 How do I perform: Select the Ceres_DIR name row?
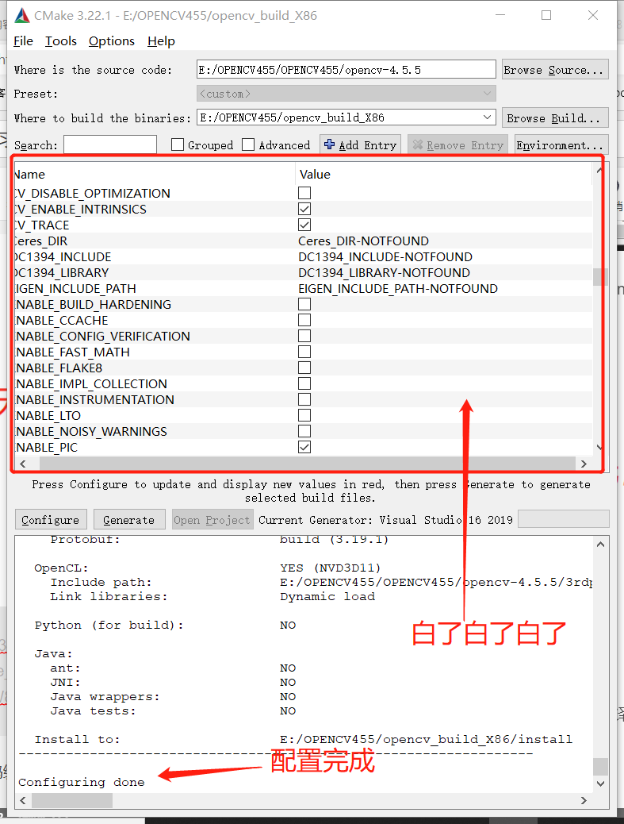click(41, 241)
